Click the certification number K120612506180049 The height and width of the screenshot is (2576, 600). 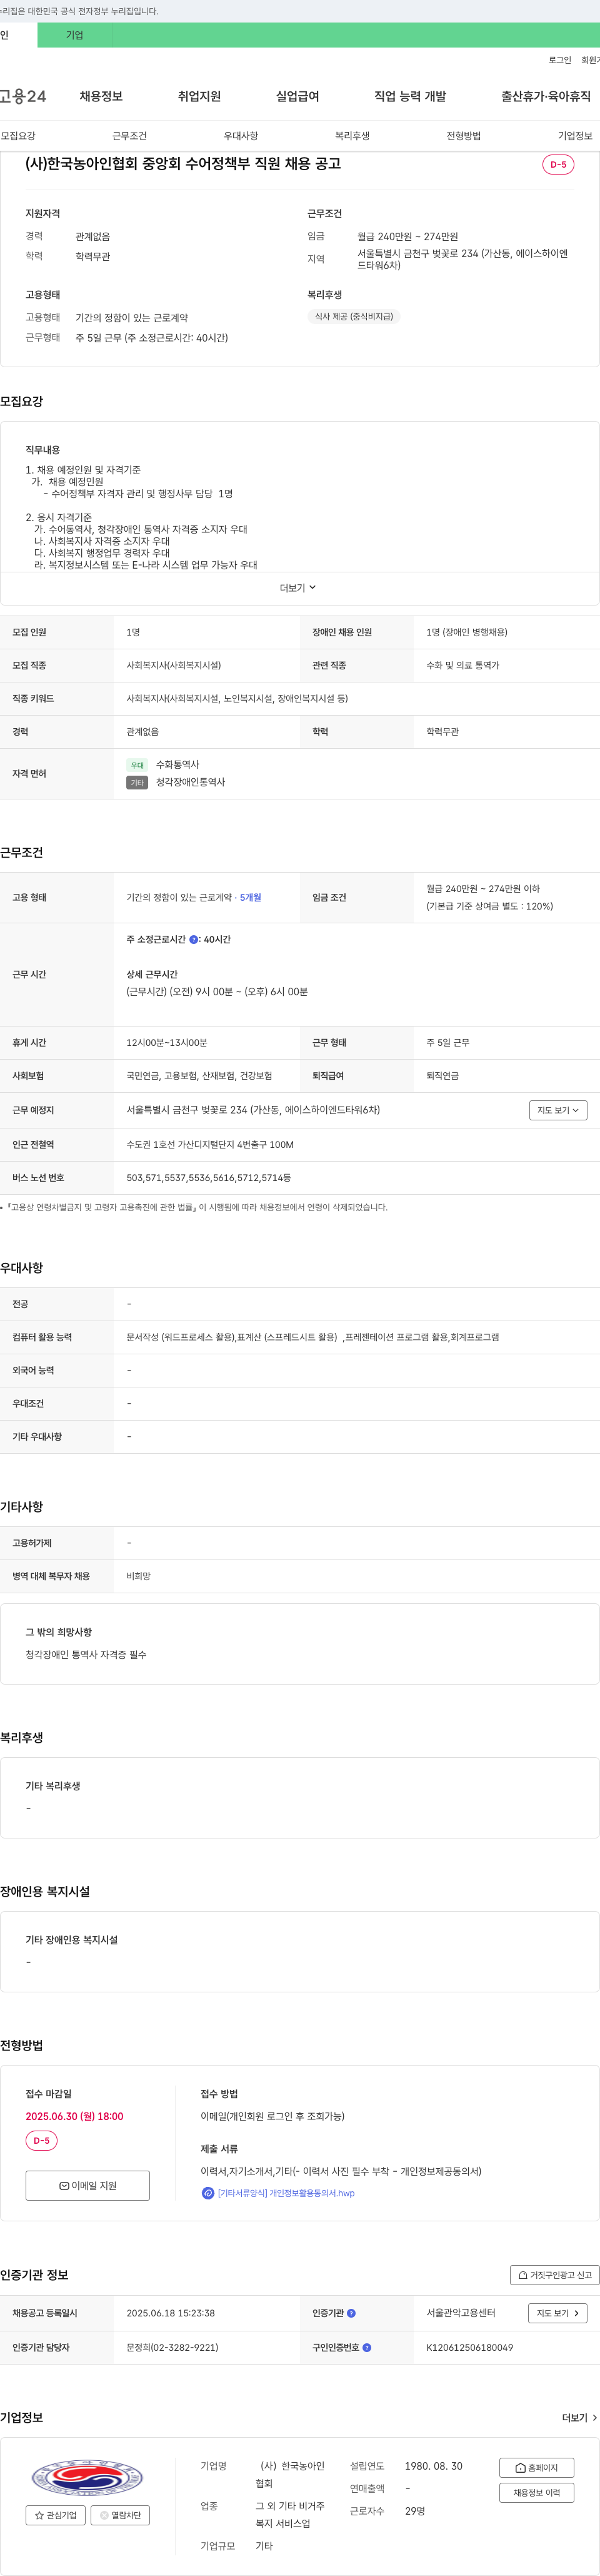pyautogui.click(x=469, y=2347)
